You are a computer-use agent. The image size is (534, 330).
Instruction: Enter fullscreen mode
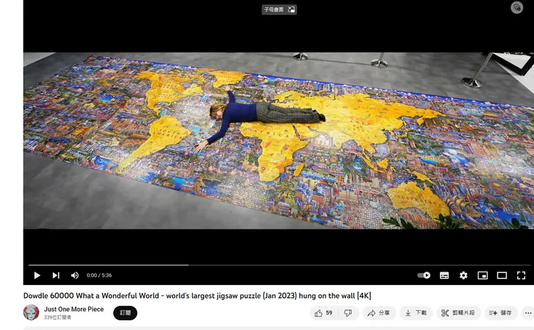pos(521,275)
